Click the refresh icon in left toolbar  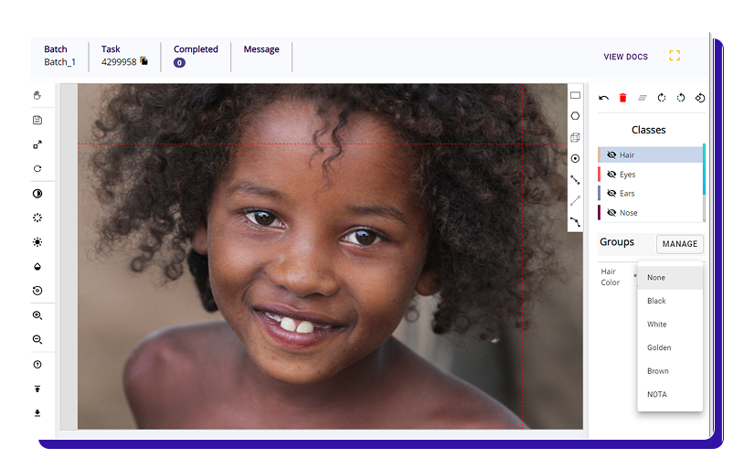click(x=37, y=168)
